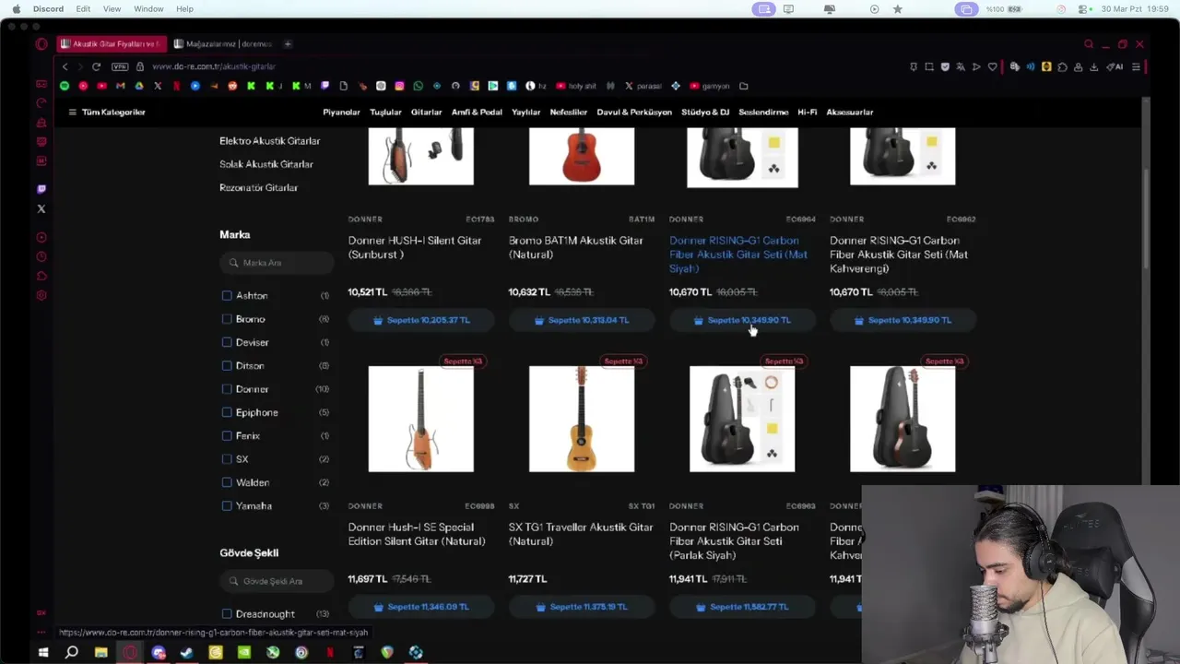Open the X panel in Opera sidebar
Screen dimensions: 1180x664
41,208
